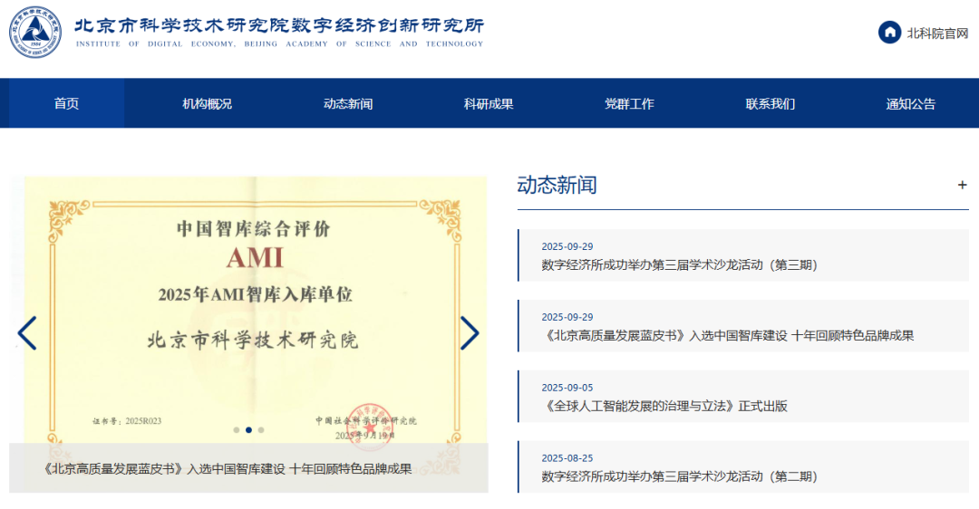Click the date 2025-09-29 above 第三期 news
The height and width of the screenshot is (509, 979).
coord(567,246)
